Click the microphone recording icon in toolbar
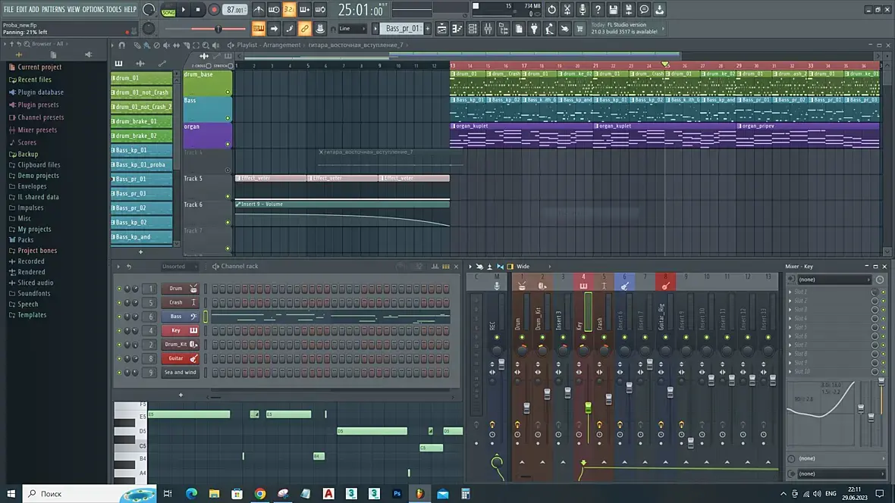This screenshot has height=503, width=895. click(583, 10)
